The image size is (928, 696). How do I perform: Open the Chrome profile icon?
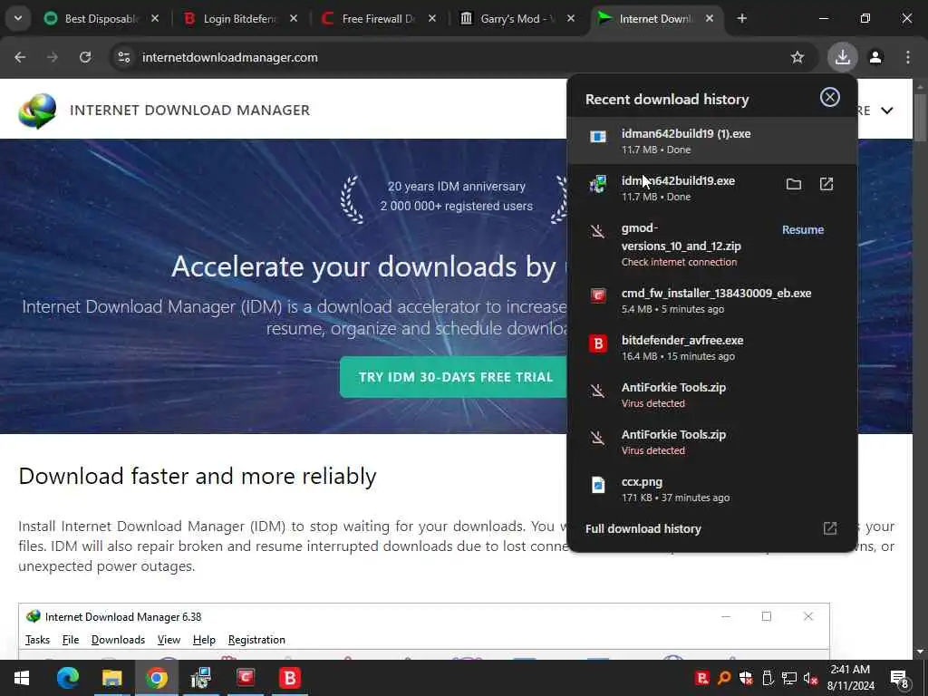point(875,57)
